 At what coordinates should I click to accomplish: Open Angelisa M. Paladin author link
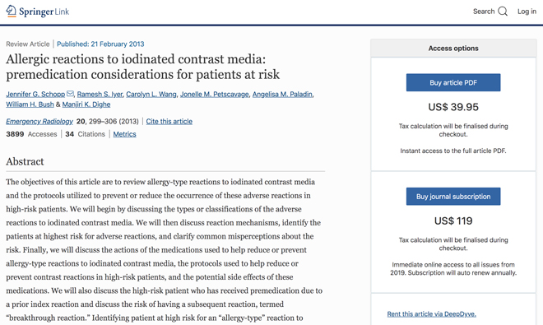point(282,95)
